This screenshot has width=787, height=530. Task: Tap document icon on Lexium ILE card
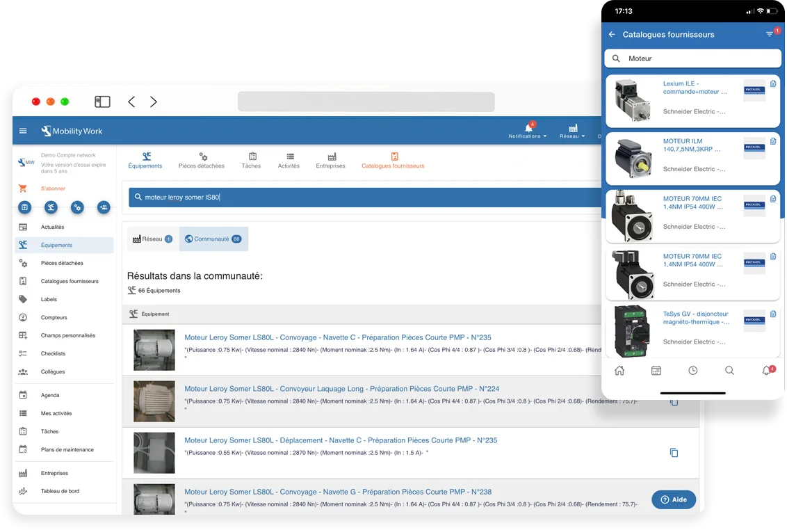(x=773, y=84)
